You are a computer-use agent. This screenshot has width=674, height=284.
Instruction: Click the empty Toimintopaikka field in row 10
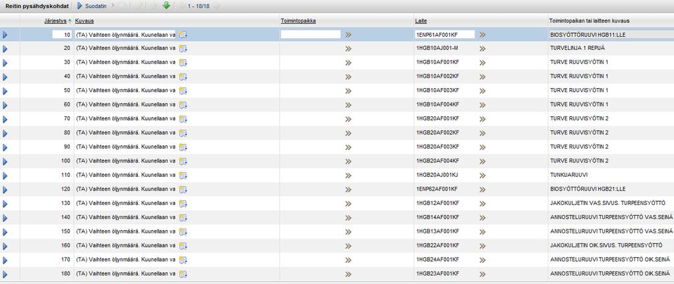(x=311, y=35)
